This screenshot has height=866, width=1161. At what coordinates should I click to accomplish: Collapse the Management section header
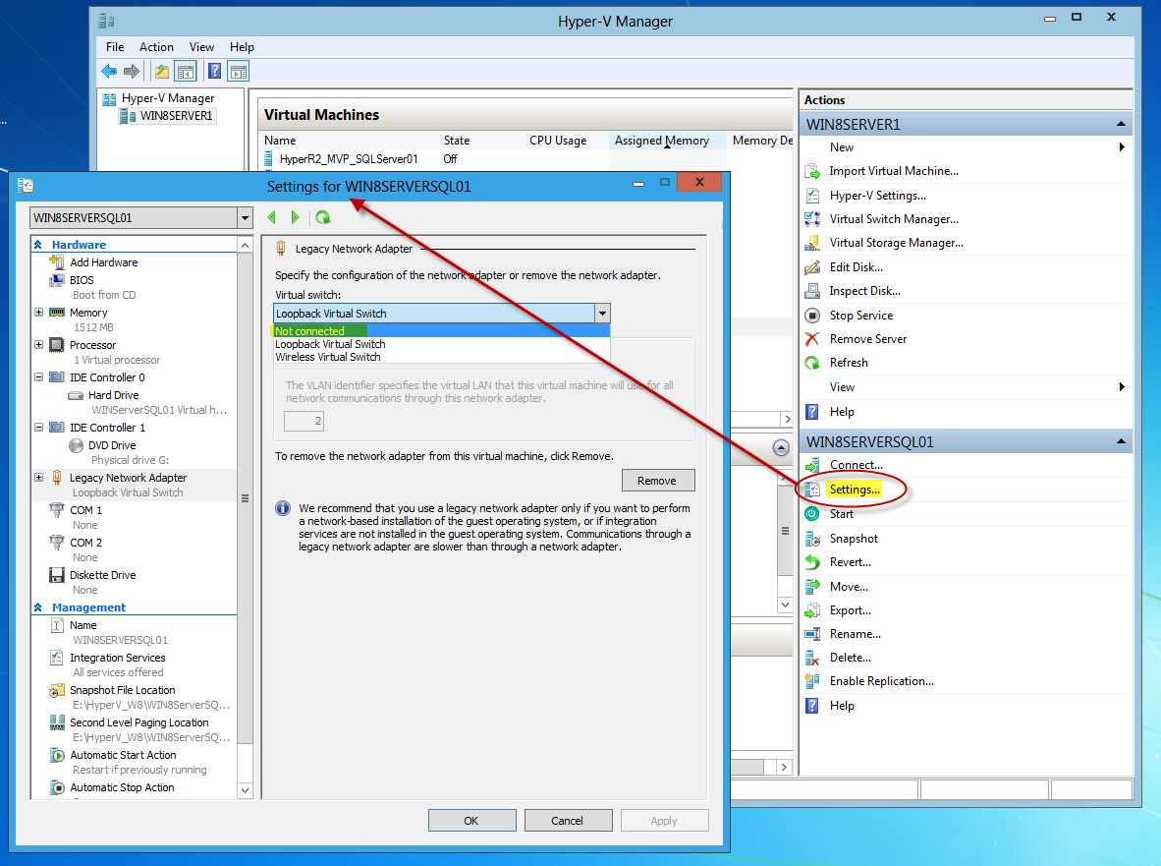[x=38, y=607]
